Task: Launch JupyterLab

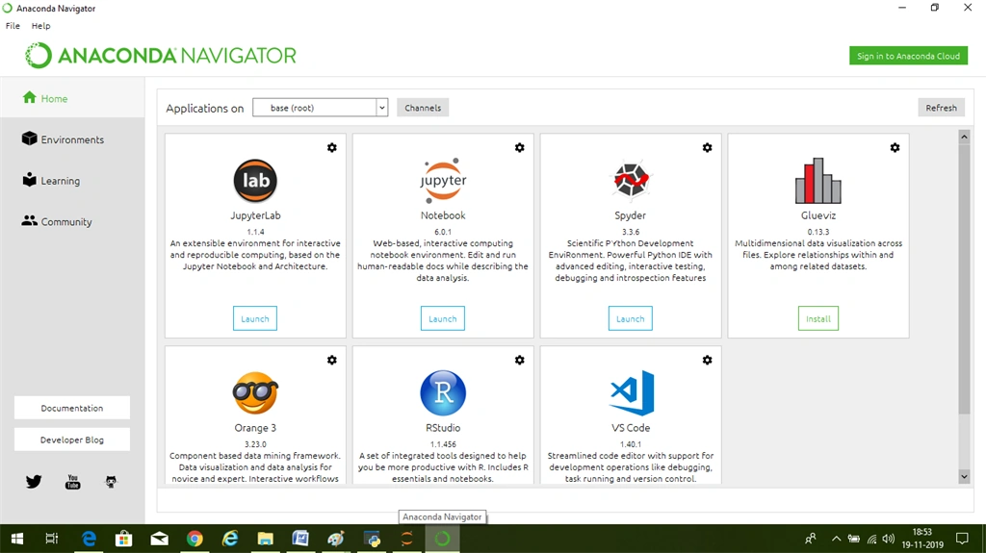Action: [254, 318]
